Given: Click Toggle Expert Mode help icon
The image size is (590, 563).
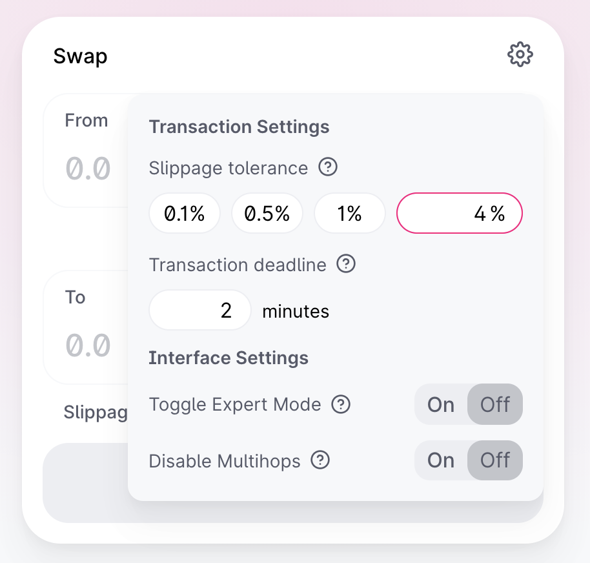Looking at the screenshot, I should (x=341, y=404).
